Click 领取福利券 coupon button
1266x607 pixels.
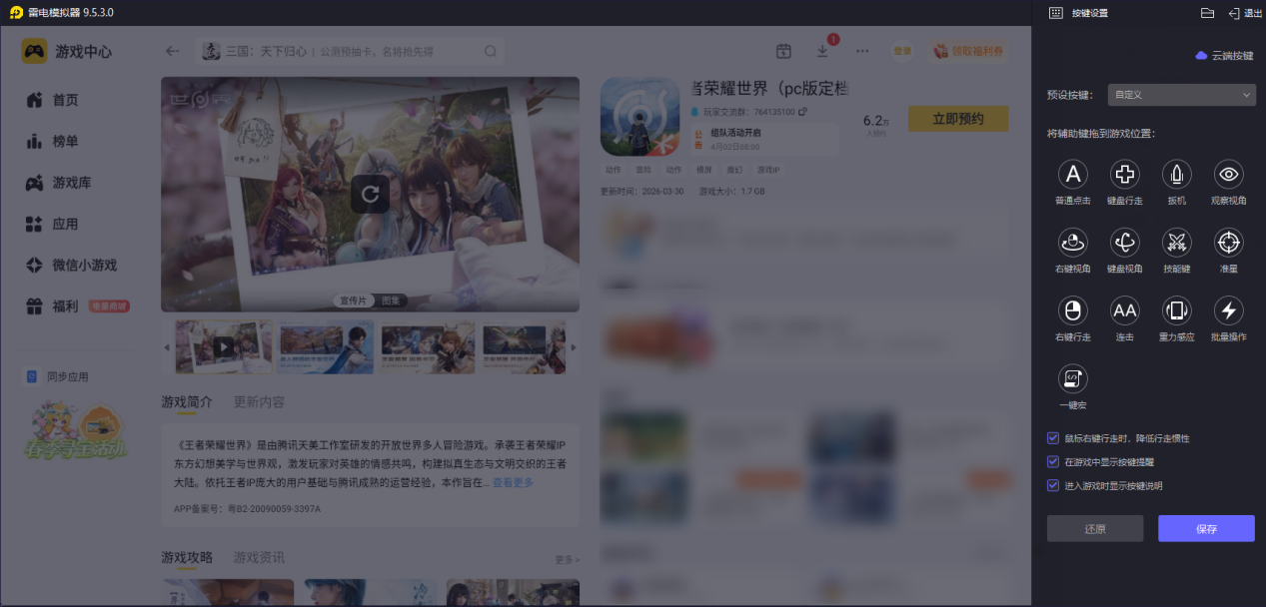point(967,51)
